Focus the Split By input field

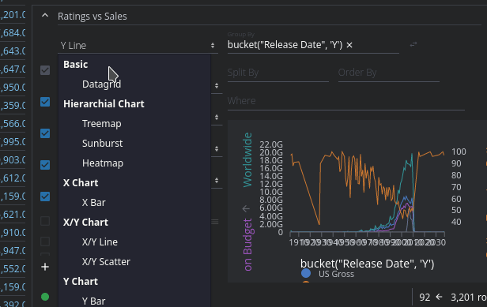click(278, 73)
